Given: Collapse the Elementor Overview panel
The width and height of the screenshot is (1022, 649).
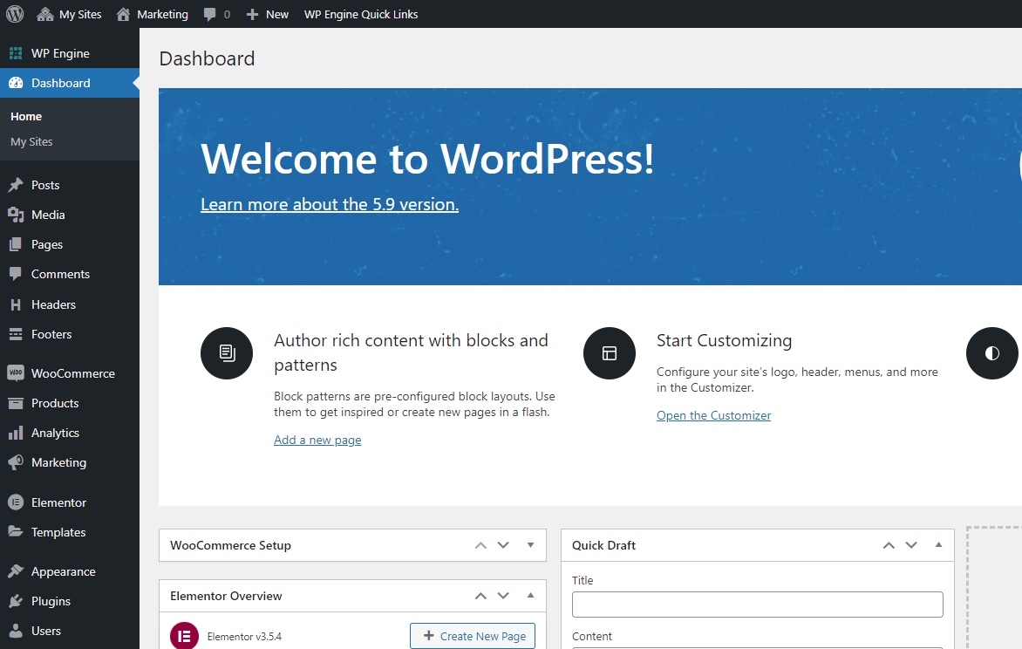Looking at the screenshot, I should click(530, 596).
